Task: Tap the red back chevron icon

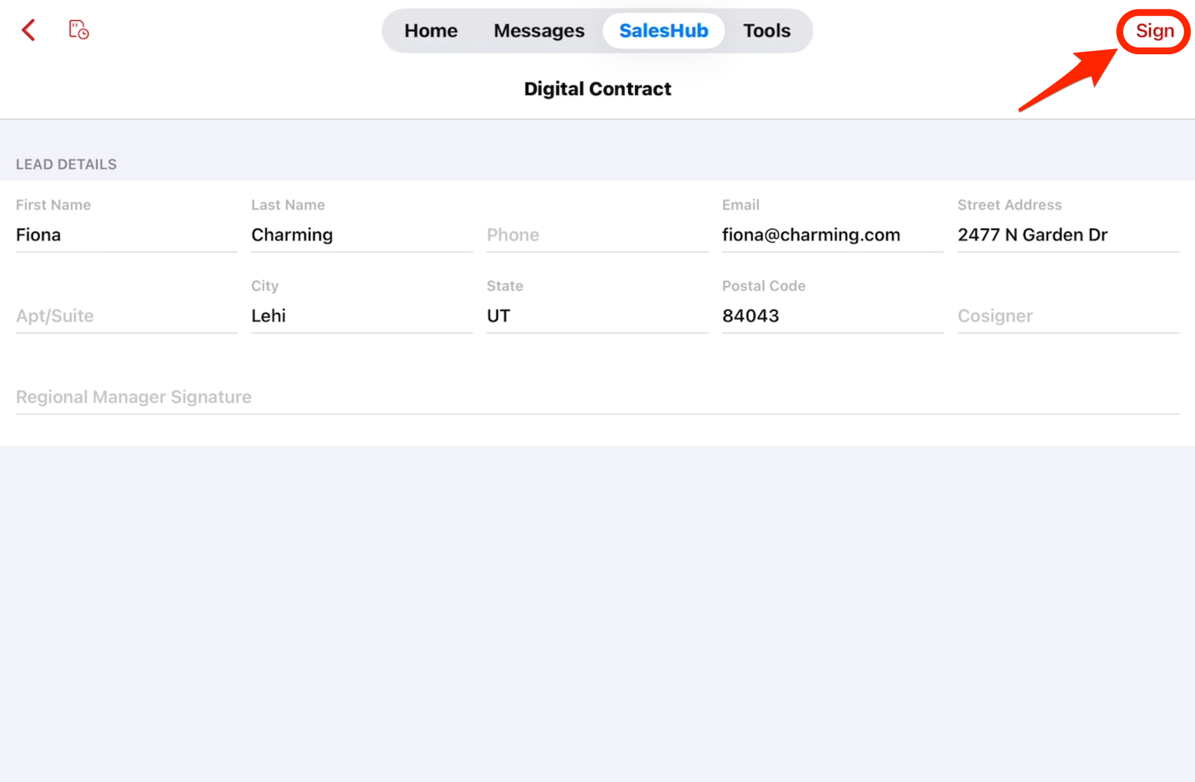Action: (29, 30)
